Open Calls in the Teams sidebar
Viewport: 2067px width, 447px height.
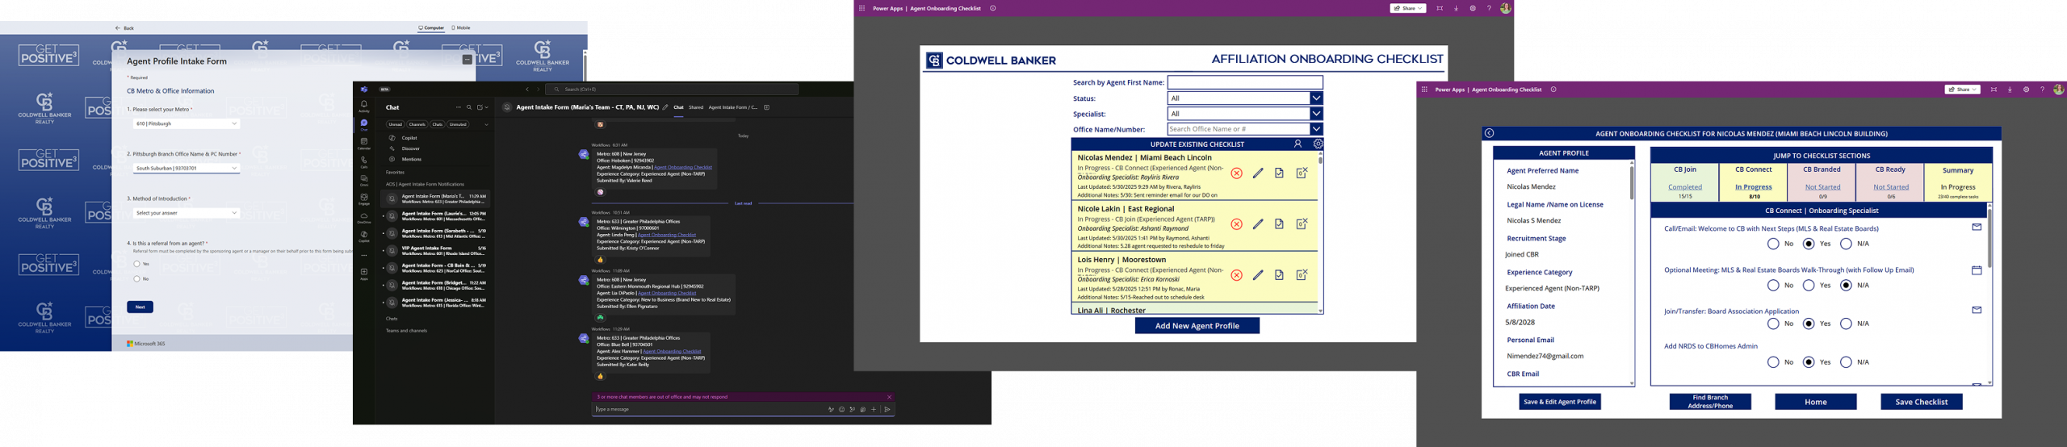pyautogui.click(x=364, y=161)
